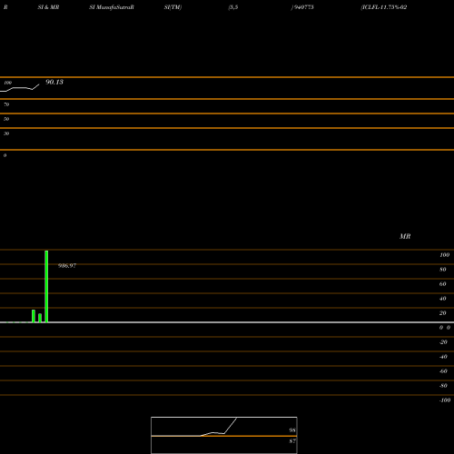Click the -100 label on right axis
The width and height of the screenshot is (454, 454).
point(445,400)
